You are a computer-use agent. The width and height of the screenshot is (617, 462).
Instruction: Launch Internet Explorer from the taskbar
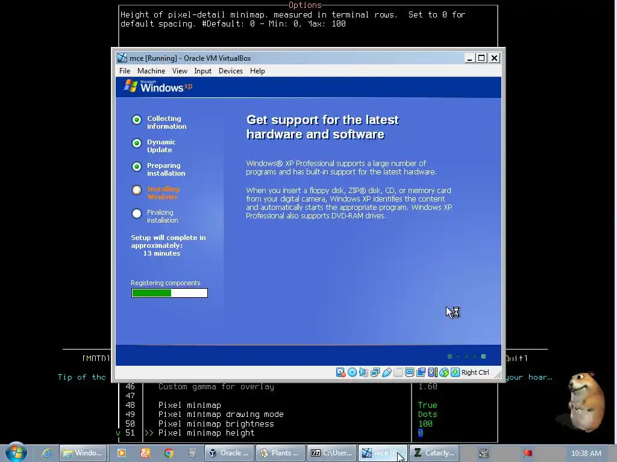[46, 453]
